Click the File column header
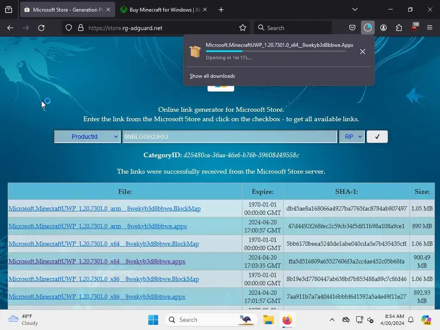The image size is (440, 330). tap(125, 192)
